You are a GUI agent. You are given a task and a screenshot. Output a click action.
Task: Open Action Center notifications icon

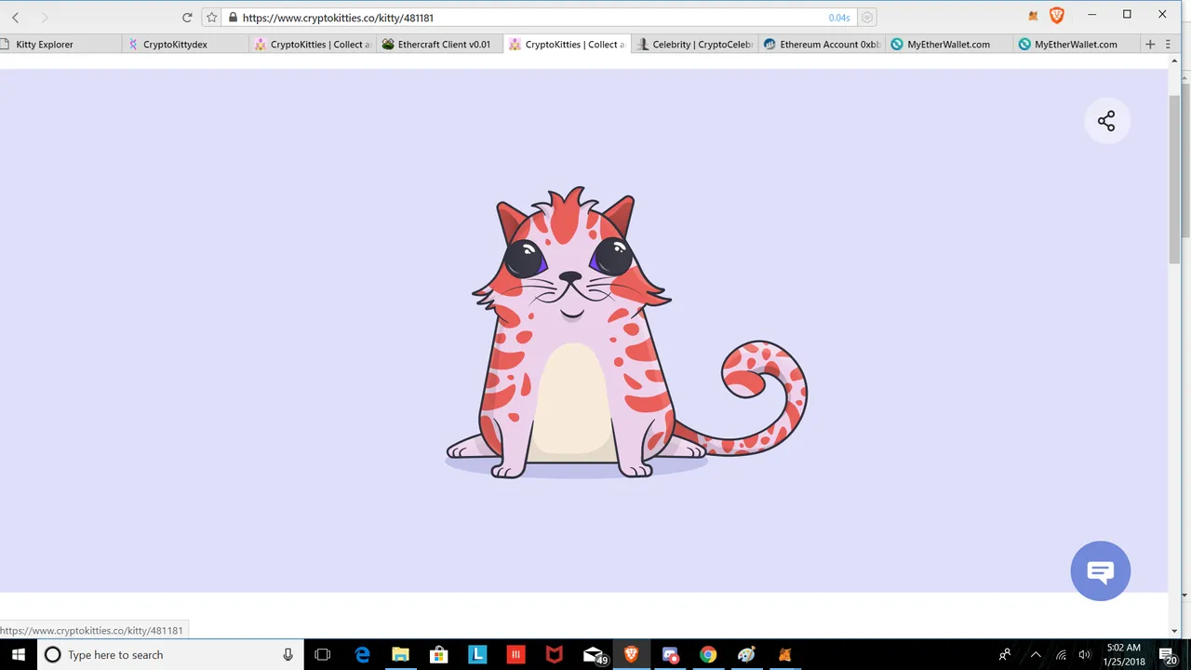[x=1168, y=655]
